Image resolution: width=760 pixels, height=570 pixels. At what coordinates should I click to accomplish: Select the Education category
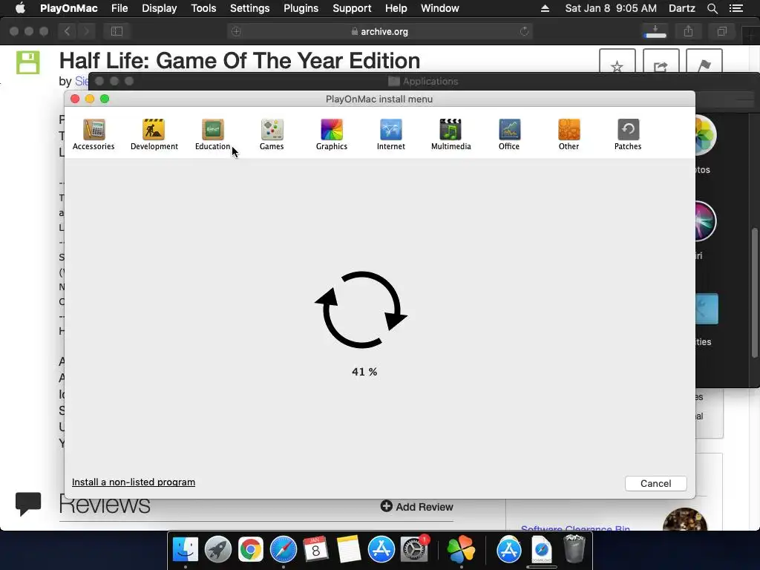212,134
